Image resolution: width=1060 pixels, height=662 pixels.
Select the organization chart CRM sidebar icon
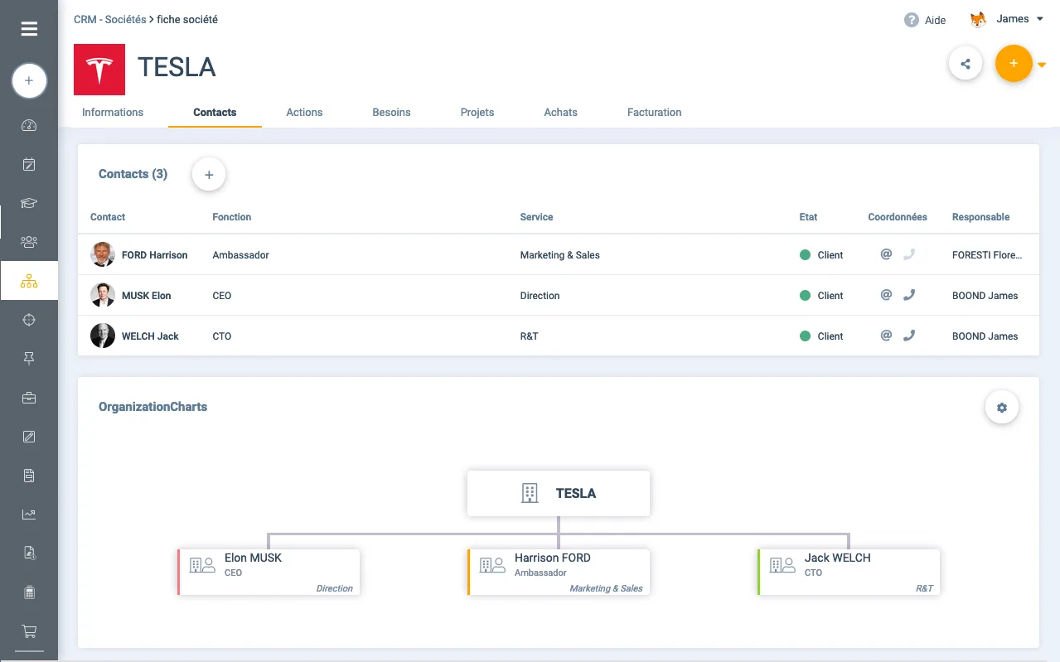click(x=29, y=282)
